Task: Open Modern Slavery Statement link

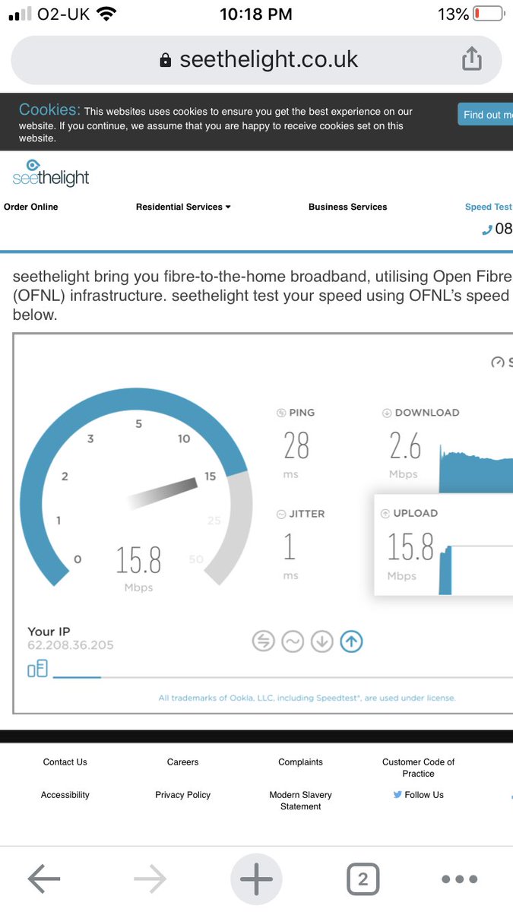Action: pos(301,800)
